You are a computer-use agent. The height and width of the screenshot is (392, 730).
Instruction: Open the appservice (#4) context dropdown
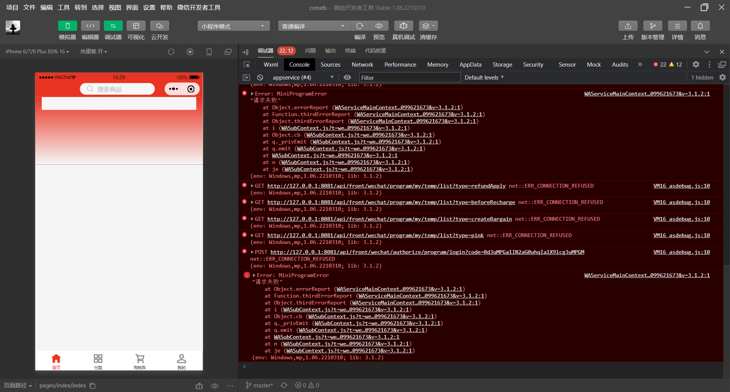[x=303, y=77]
